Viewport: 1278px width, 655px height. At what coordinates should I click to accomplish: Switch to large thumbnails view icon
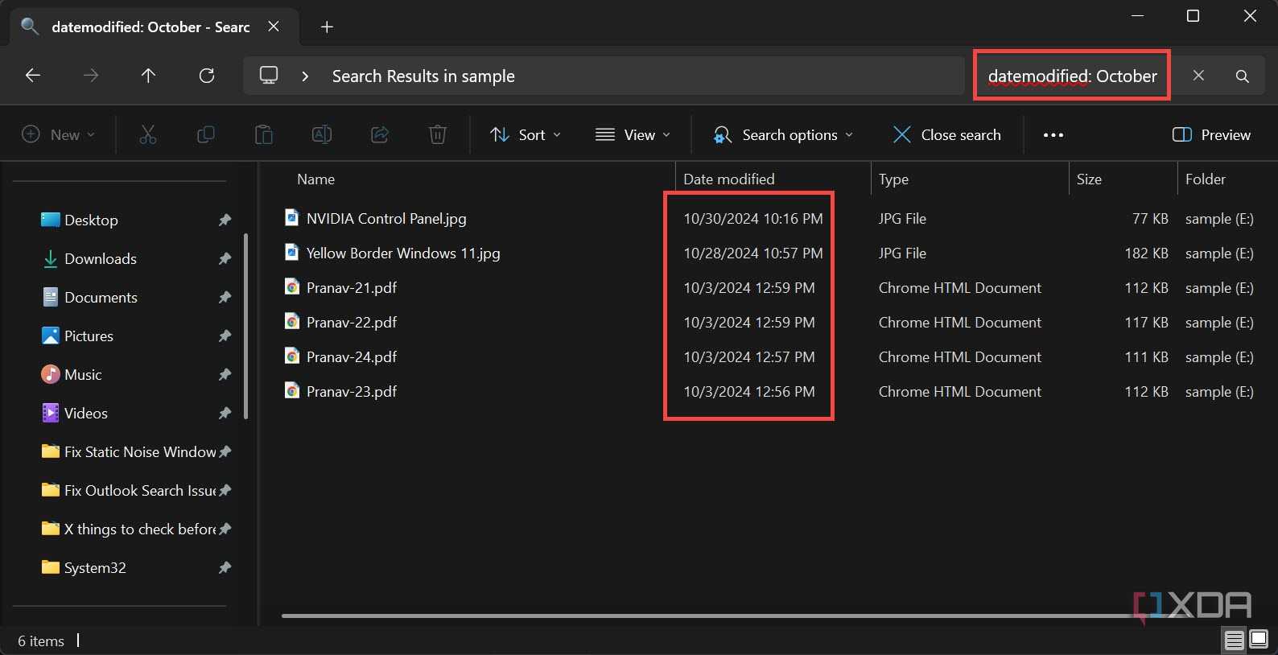[1259, 641]
